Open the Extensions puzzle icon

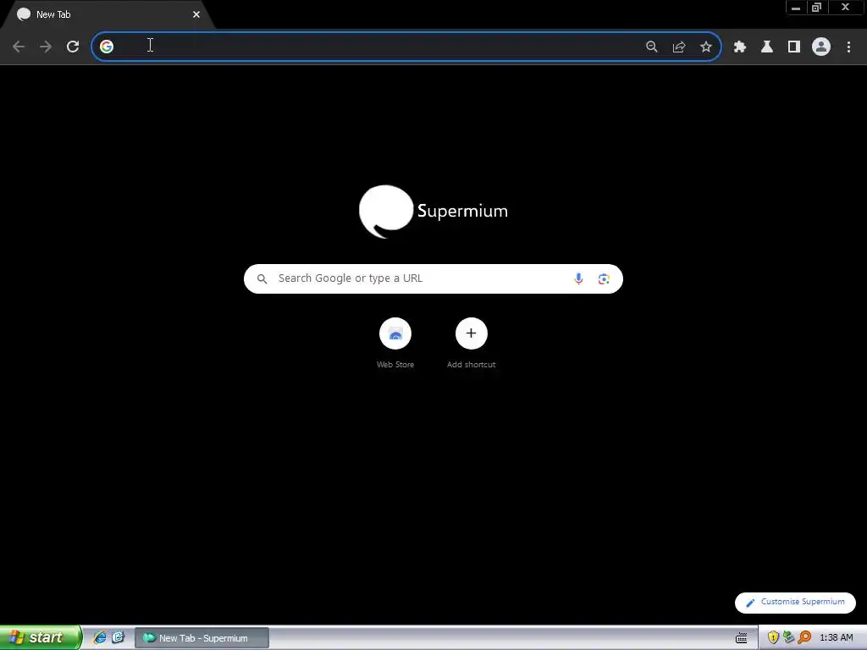[x=740, y=47]
